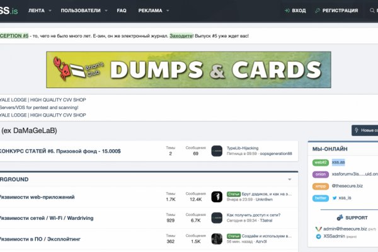
Task: Click the avatar beside the T3atral post
Action: point(216,217)
